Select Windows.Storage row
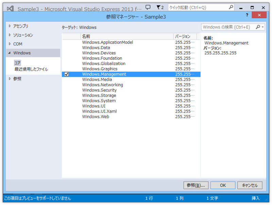 (x=131, y=95)
